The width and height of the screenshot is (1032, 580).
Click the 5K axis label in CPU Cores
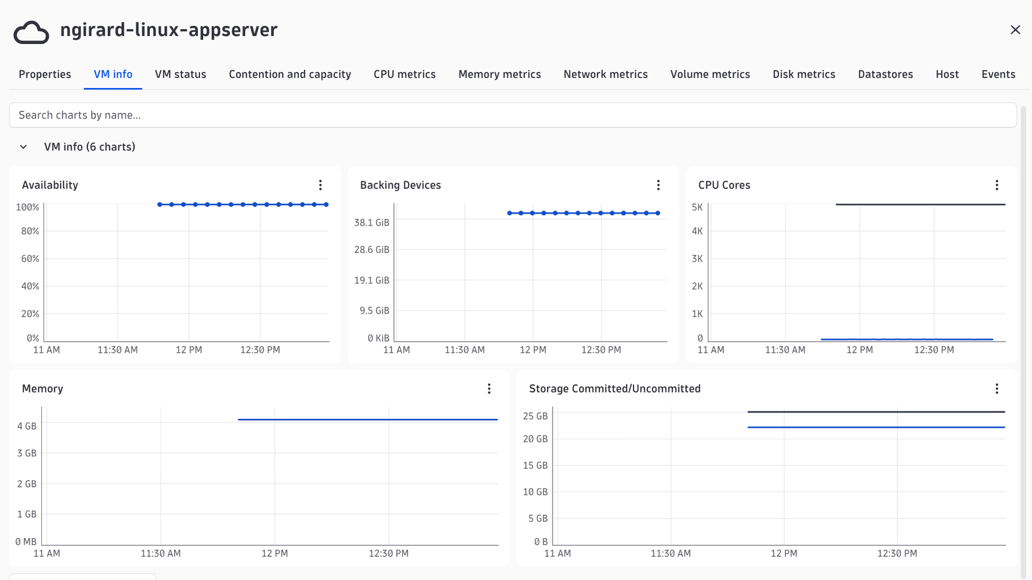[x=697, y=207]
